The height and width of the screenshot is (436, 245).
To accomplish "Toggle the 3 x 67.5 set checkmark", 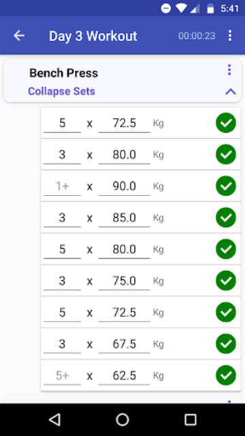I will (x=226, y=343).
